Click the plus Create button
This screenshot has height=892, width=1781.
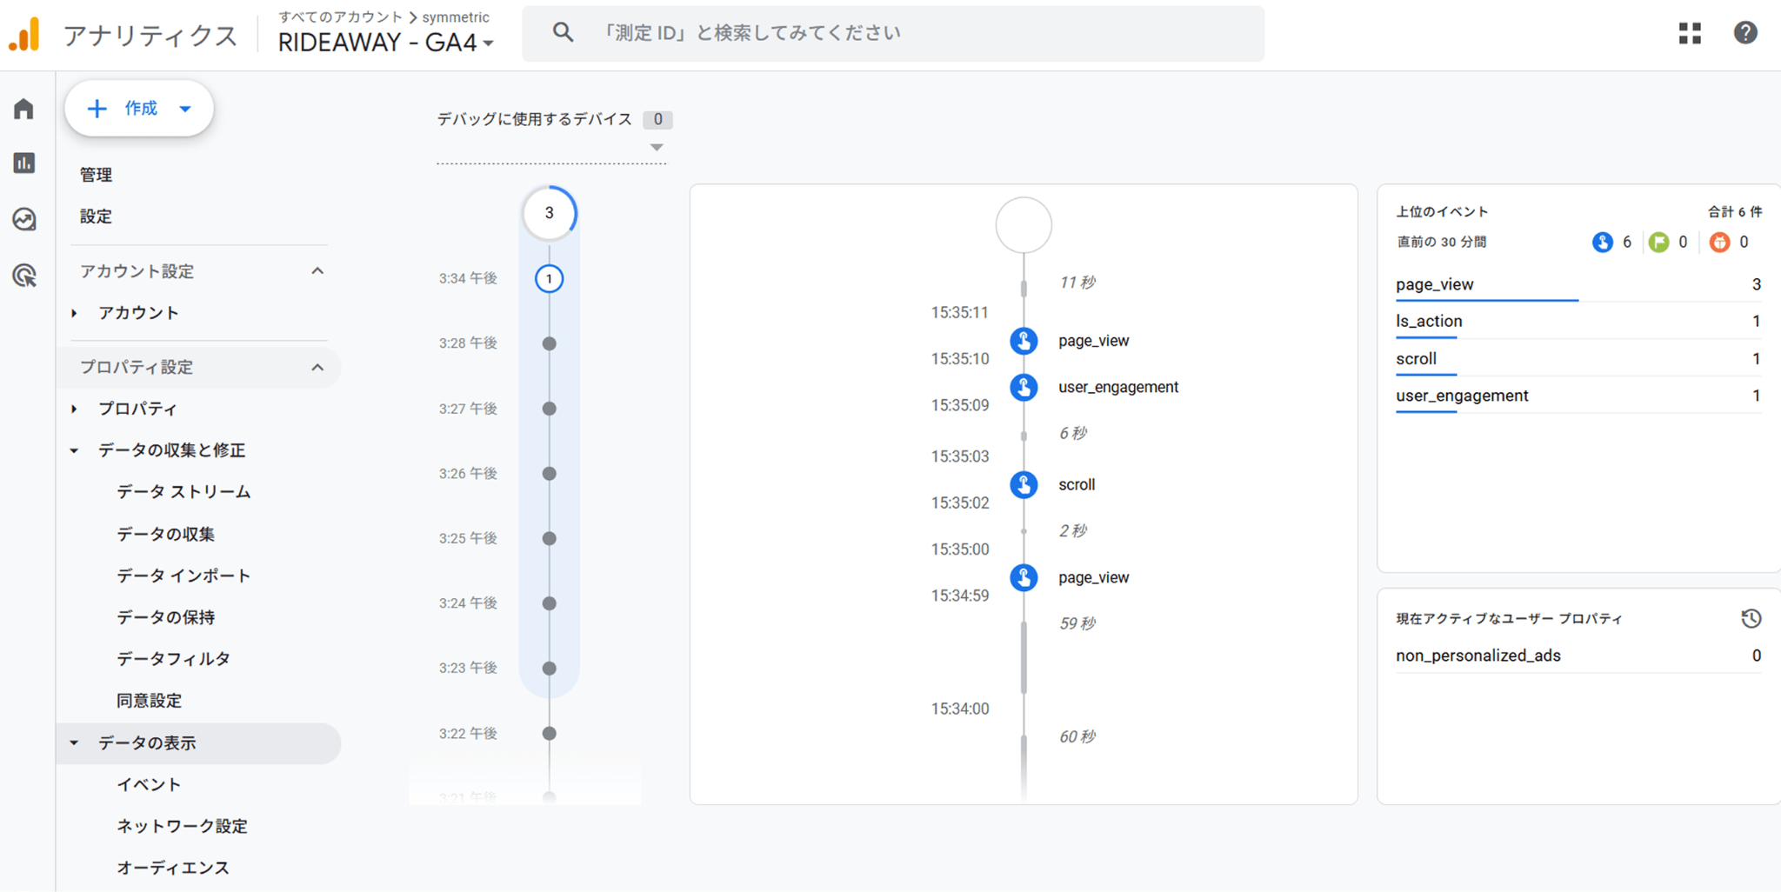pos(139,109)
